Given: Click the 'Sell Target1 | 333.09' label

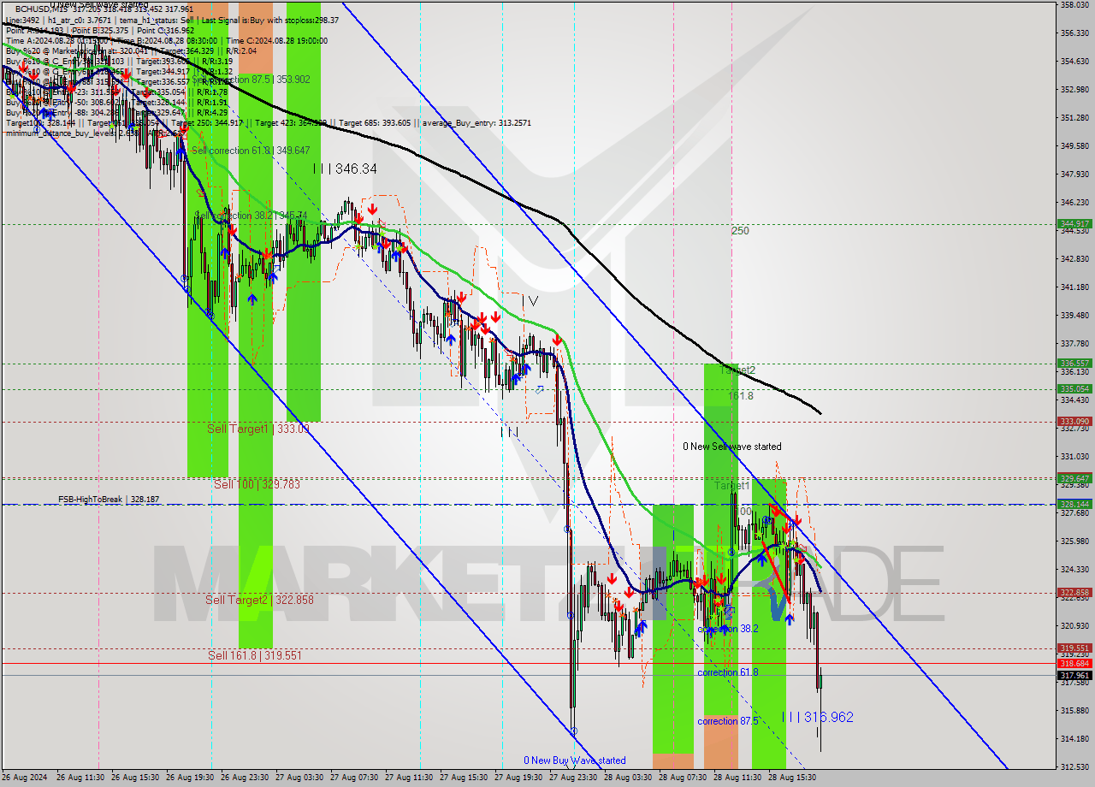Looking at the screenshot, I should point(258,429).
